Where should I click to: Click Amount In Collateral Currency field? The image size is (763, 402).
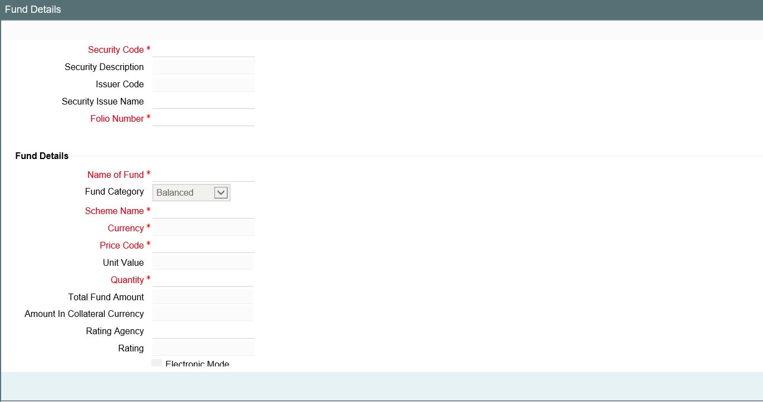[203, 314]
